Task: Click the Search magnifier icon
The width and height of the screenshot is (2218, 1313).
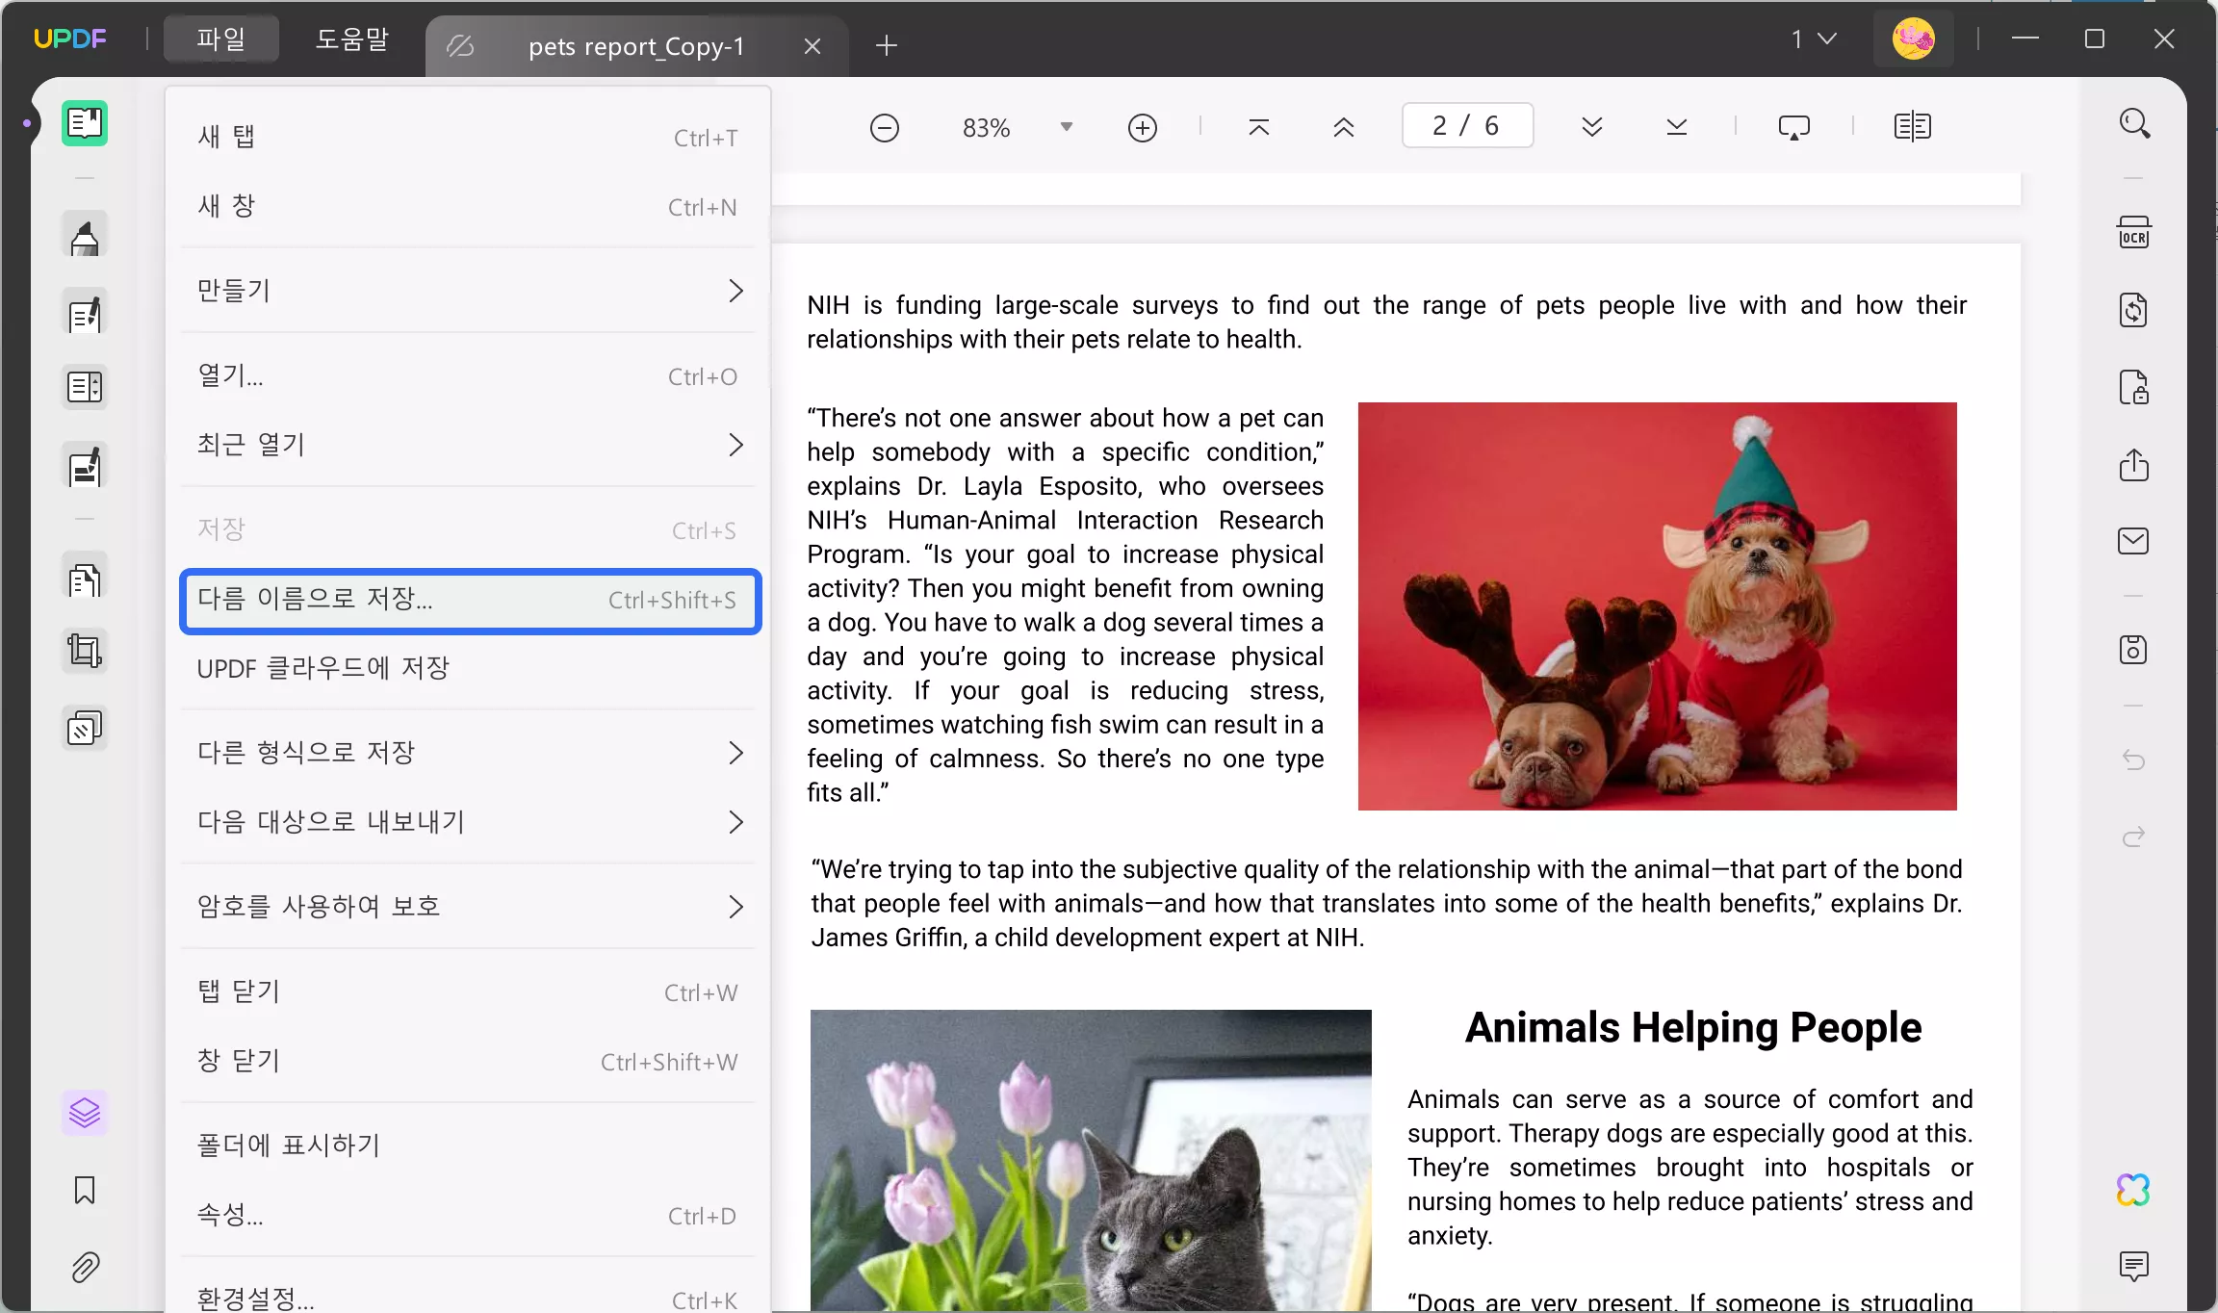Action: coord(2134,123)
